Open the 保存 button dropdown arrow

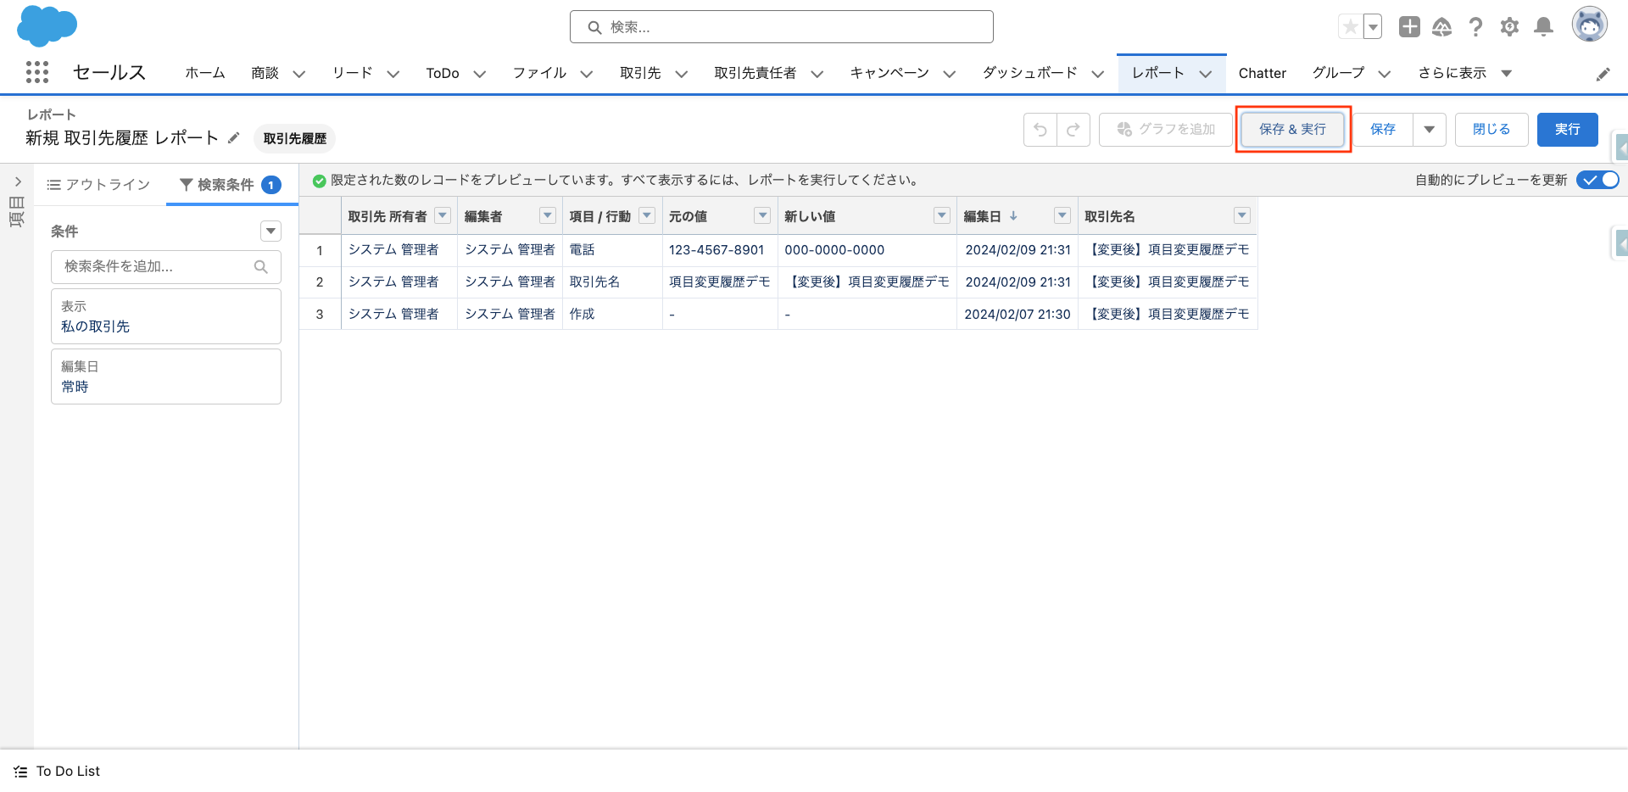click(x=1430, y=129)
